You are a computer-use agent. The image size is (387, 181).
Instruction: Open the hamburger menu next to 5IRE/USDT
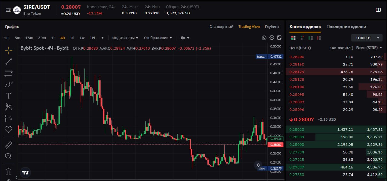pyautogui.click(x=8, y=10)
